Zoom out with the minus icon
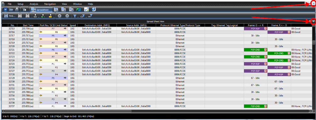316x120 pixels. [x=67, y=16]
